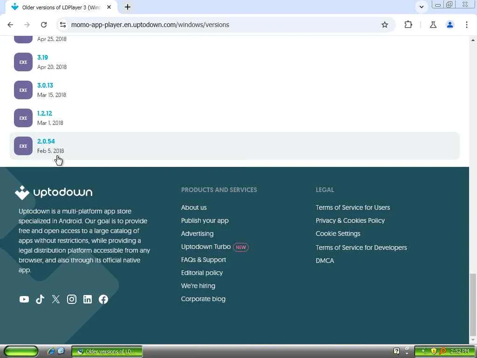Open the Extensions puzzle icon

tap(408, 25)
